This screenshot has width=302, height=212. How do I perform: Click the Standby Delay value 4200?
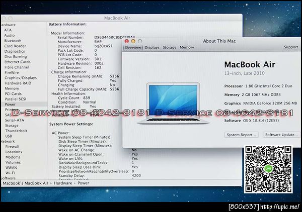tap(136, 176)
